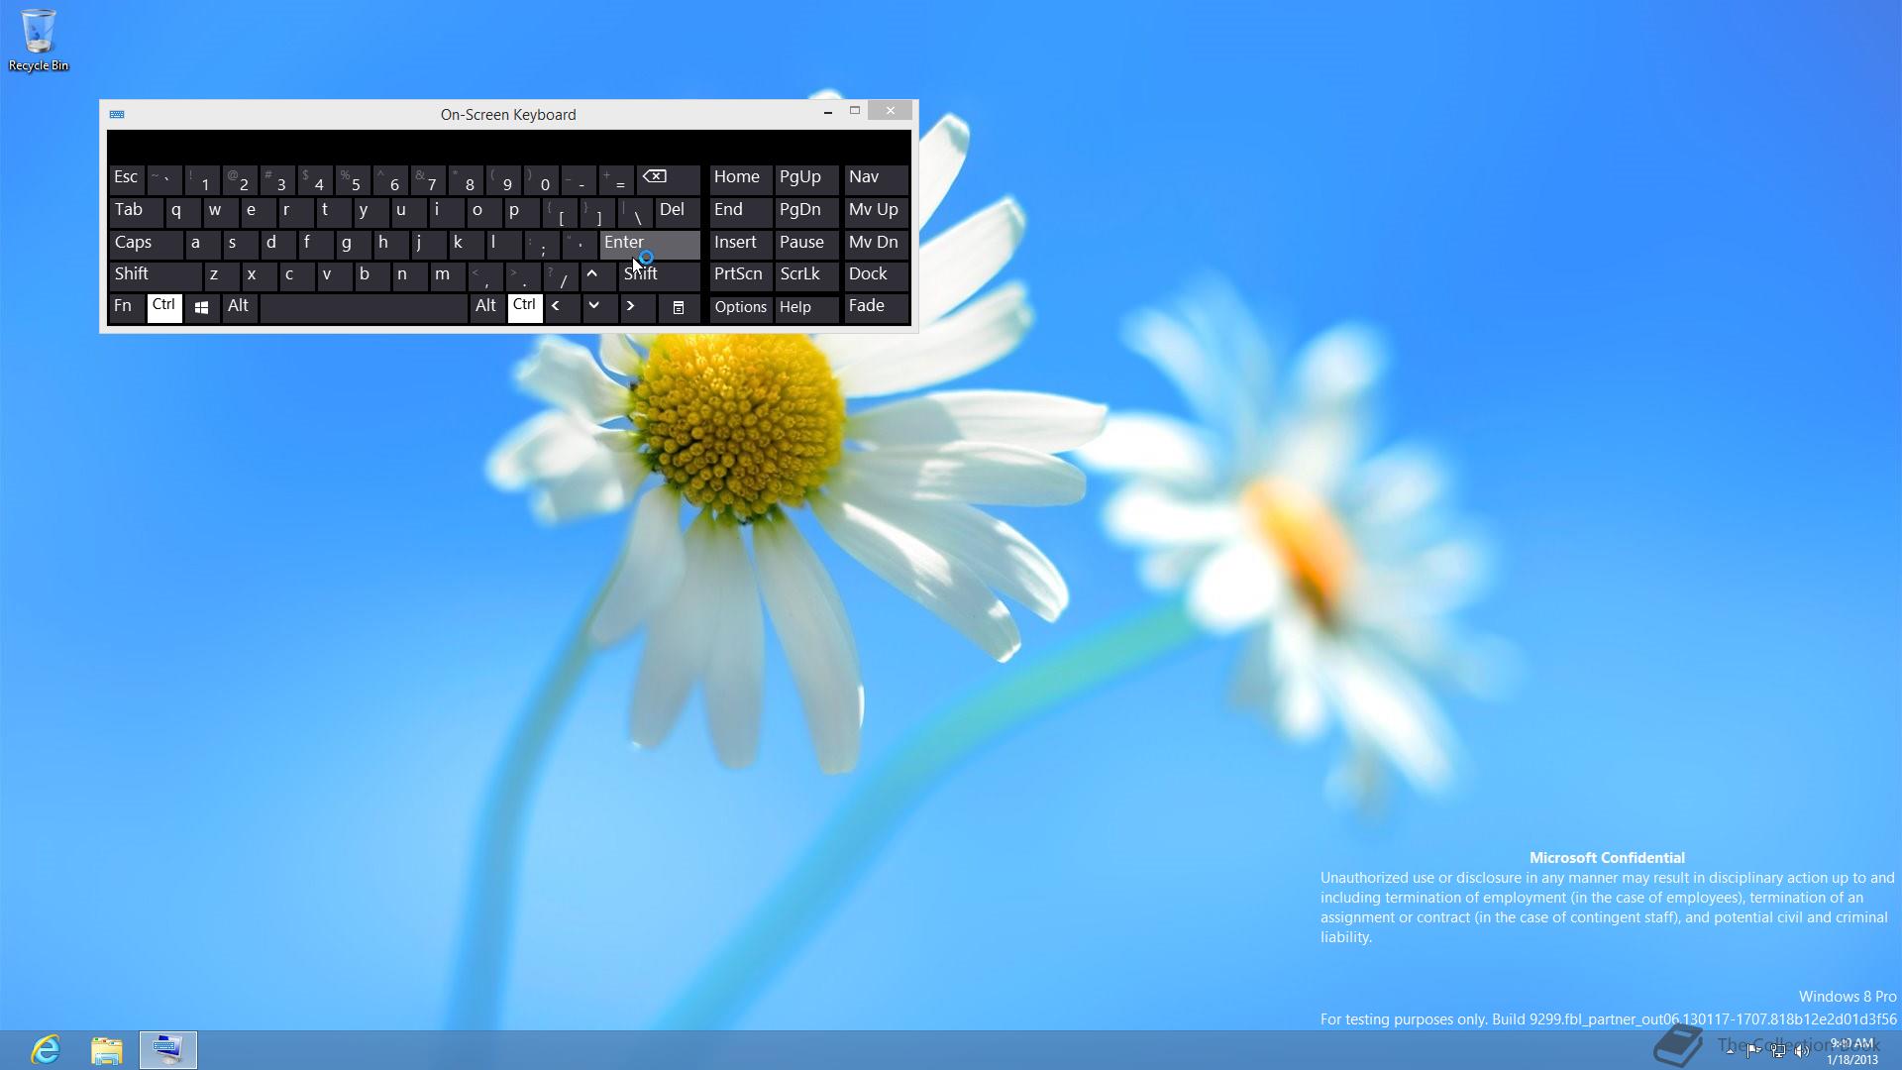This screenshot has width=1902, height=1070.
Task: Toggle the right Alt key
Action: click(x=487, y=308)
